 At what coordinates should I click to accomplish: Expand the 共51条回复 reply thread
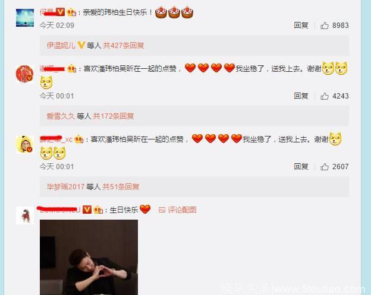tap(121, 186)
